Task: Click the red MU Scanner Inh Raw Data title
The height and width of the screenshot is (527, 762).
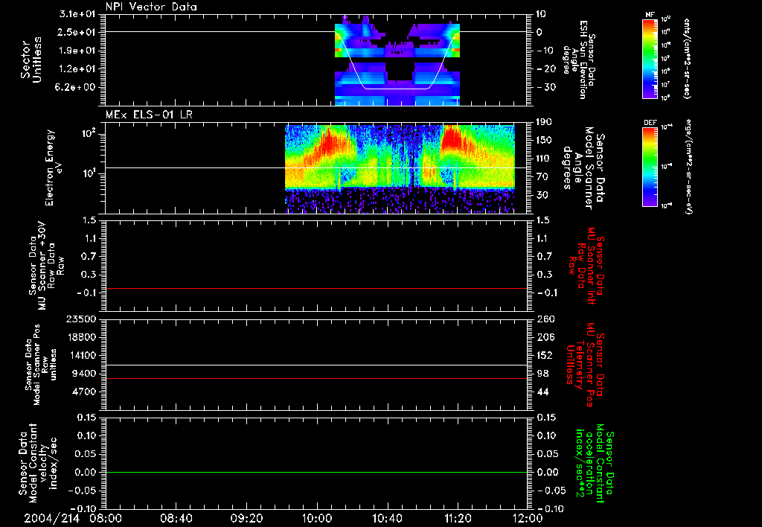Action: [586, 266]
